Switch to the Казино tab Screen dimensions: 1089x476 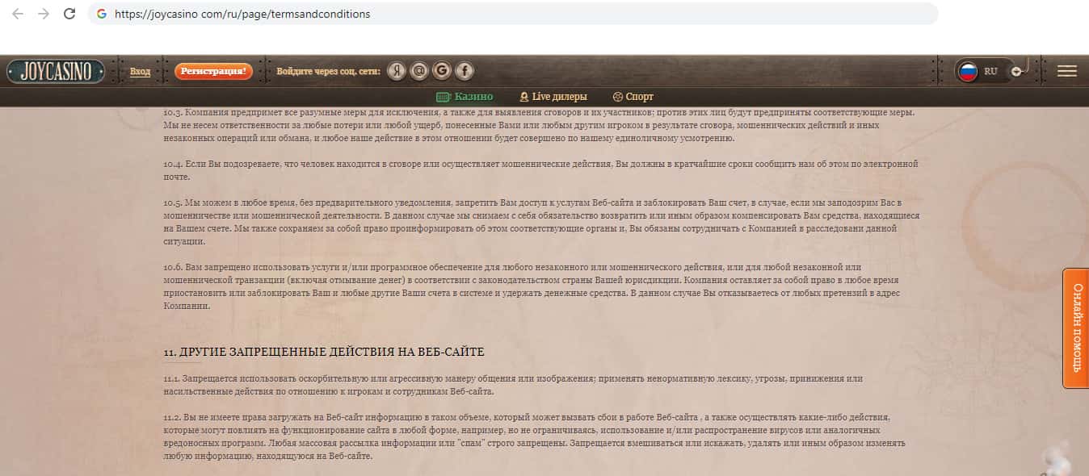[465, 97]
